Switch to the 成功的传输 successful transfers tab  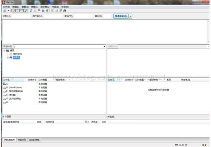click(x=34, y=140)
